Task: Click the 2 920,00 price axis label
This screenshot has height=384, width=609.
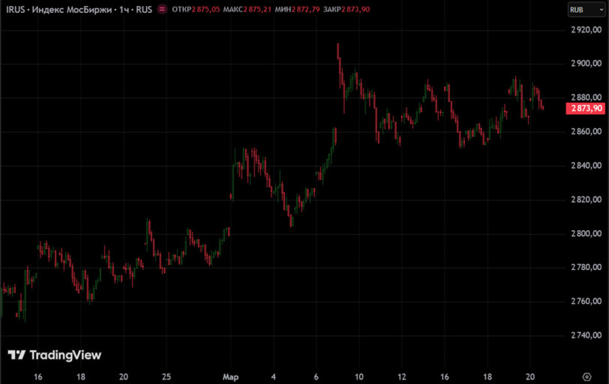Action: pyautogui.click(x=586, y=30)
